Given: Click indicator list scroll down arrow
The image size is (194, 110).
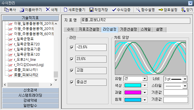Looking at the screenshot, I should pyautogui.click(x=56, y=80).
